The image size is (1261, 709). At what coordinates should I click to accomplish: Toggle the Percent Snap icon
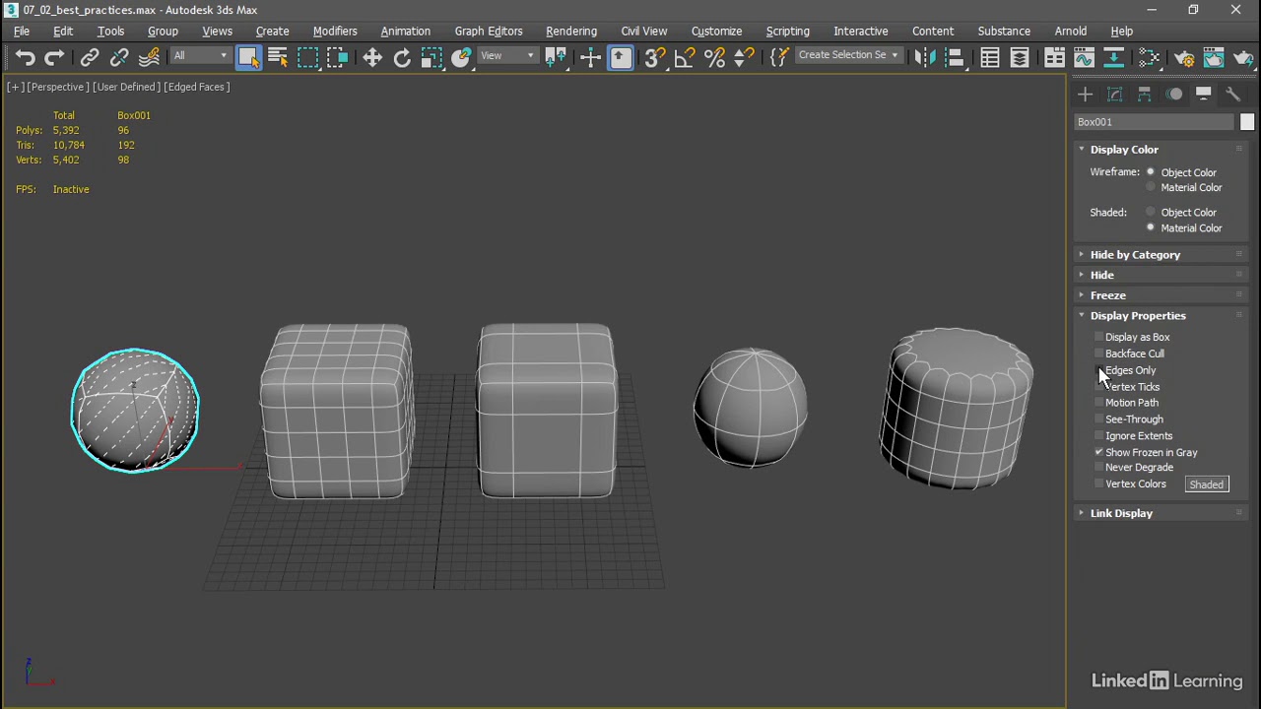pos(714,58)
